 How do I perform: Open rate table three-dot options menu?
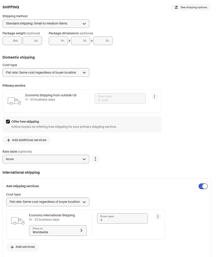coord(95,159)
